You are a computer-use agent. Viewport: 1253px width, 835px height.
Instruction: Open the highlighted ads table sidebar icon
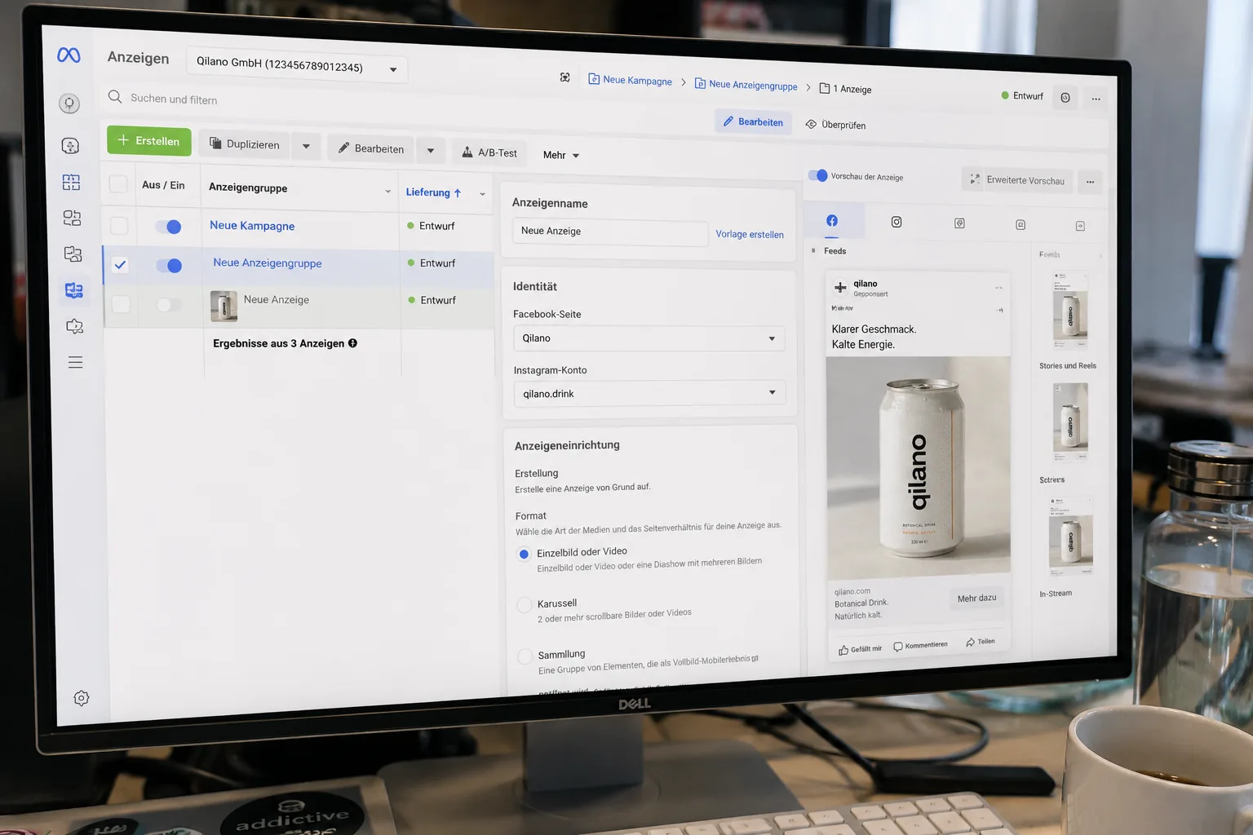pos(73,290)
